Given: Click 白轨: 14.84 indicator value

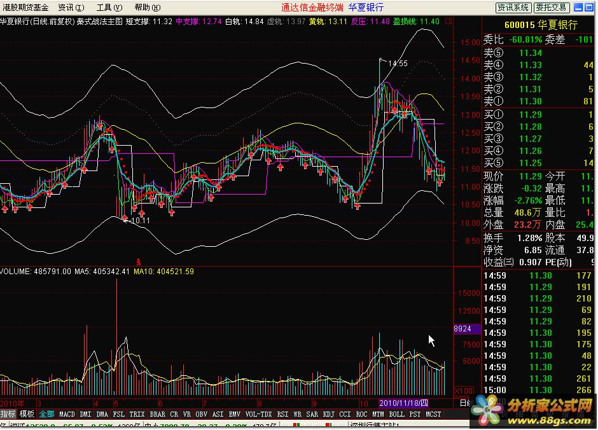Looking at the screenshot, I should pos(244,22).
